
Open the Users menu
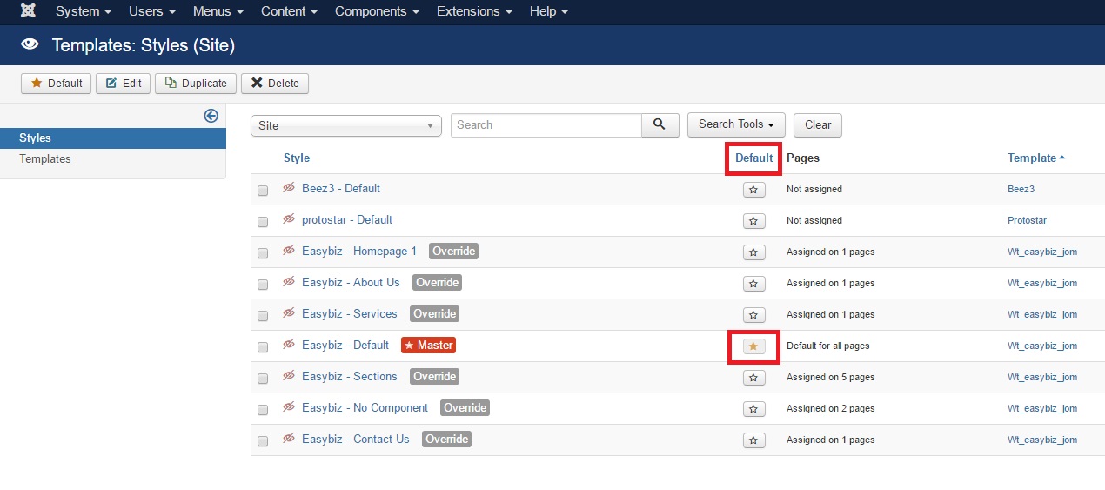coord(152,11)
